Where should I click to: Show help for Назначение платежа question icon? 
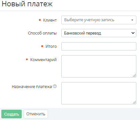[x=55, y=86]
